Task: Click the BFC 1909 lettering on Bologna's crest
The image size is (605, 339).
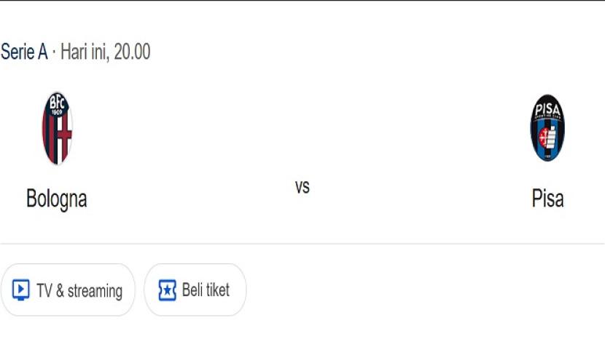Action: [57, 106]
